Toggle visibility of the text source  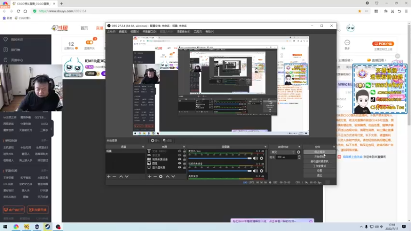[179, 151]
